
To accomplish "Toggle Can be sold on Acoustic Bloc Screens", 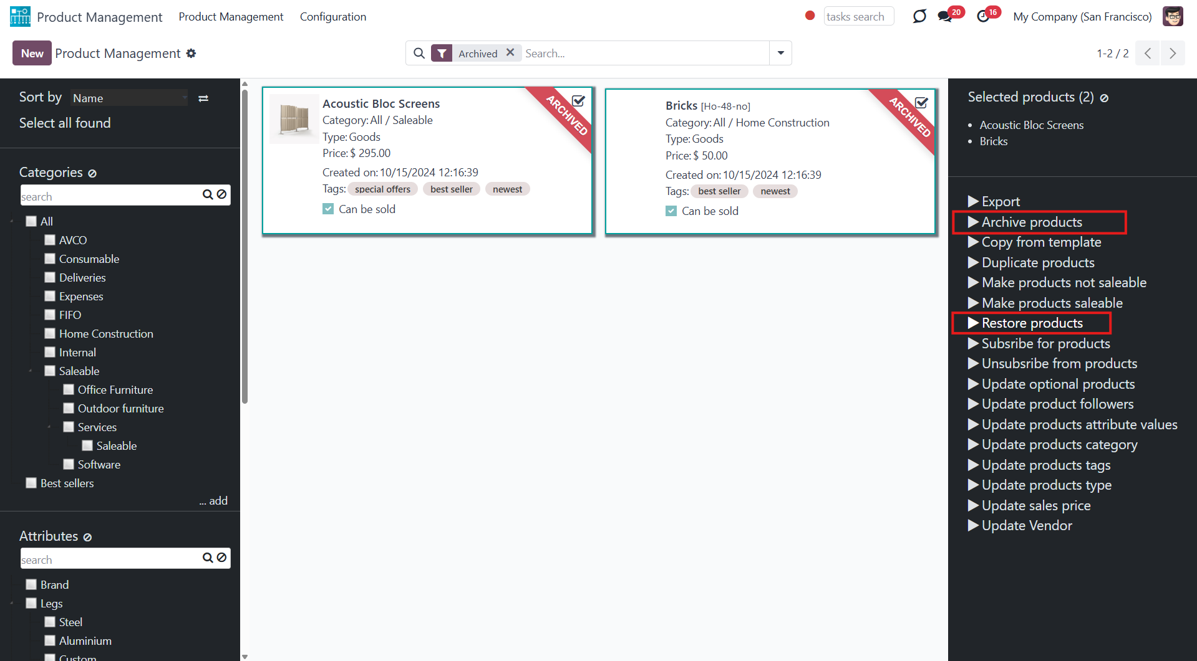I will click(x=328, y=209).
